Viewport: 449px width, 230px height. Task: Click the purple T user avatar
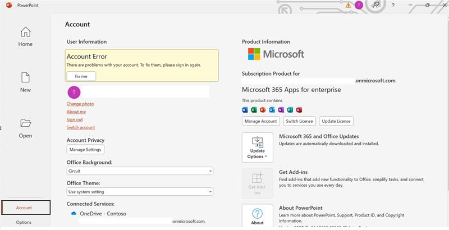pos(74,92)
